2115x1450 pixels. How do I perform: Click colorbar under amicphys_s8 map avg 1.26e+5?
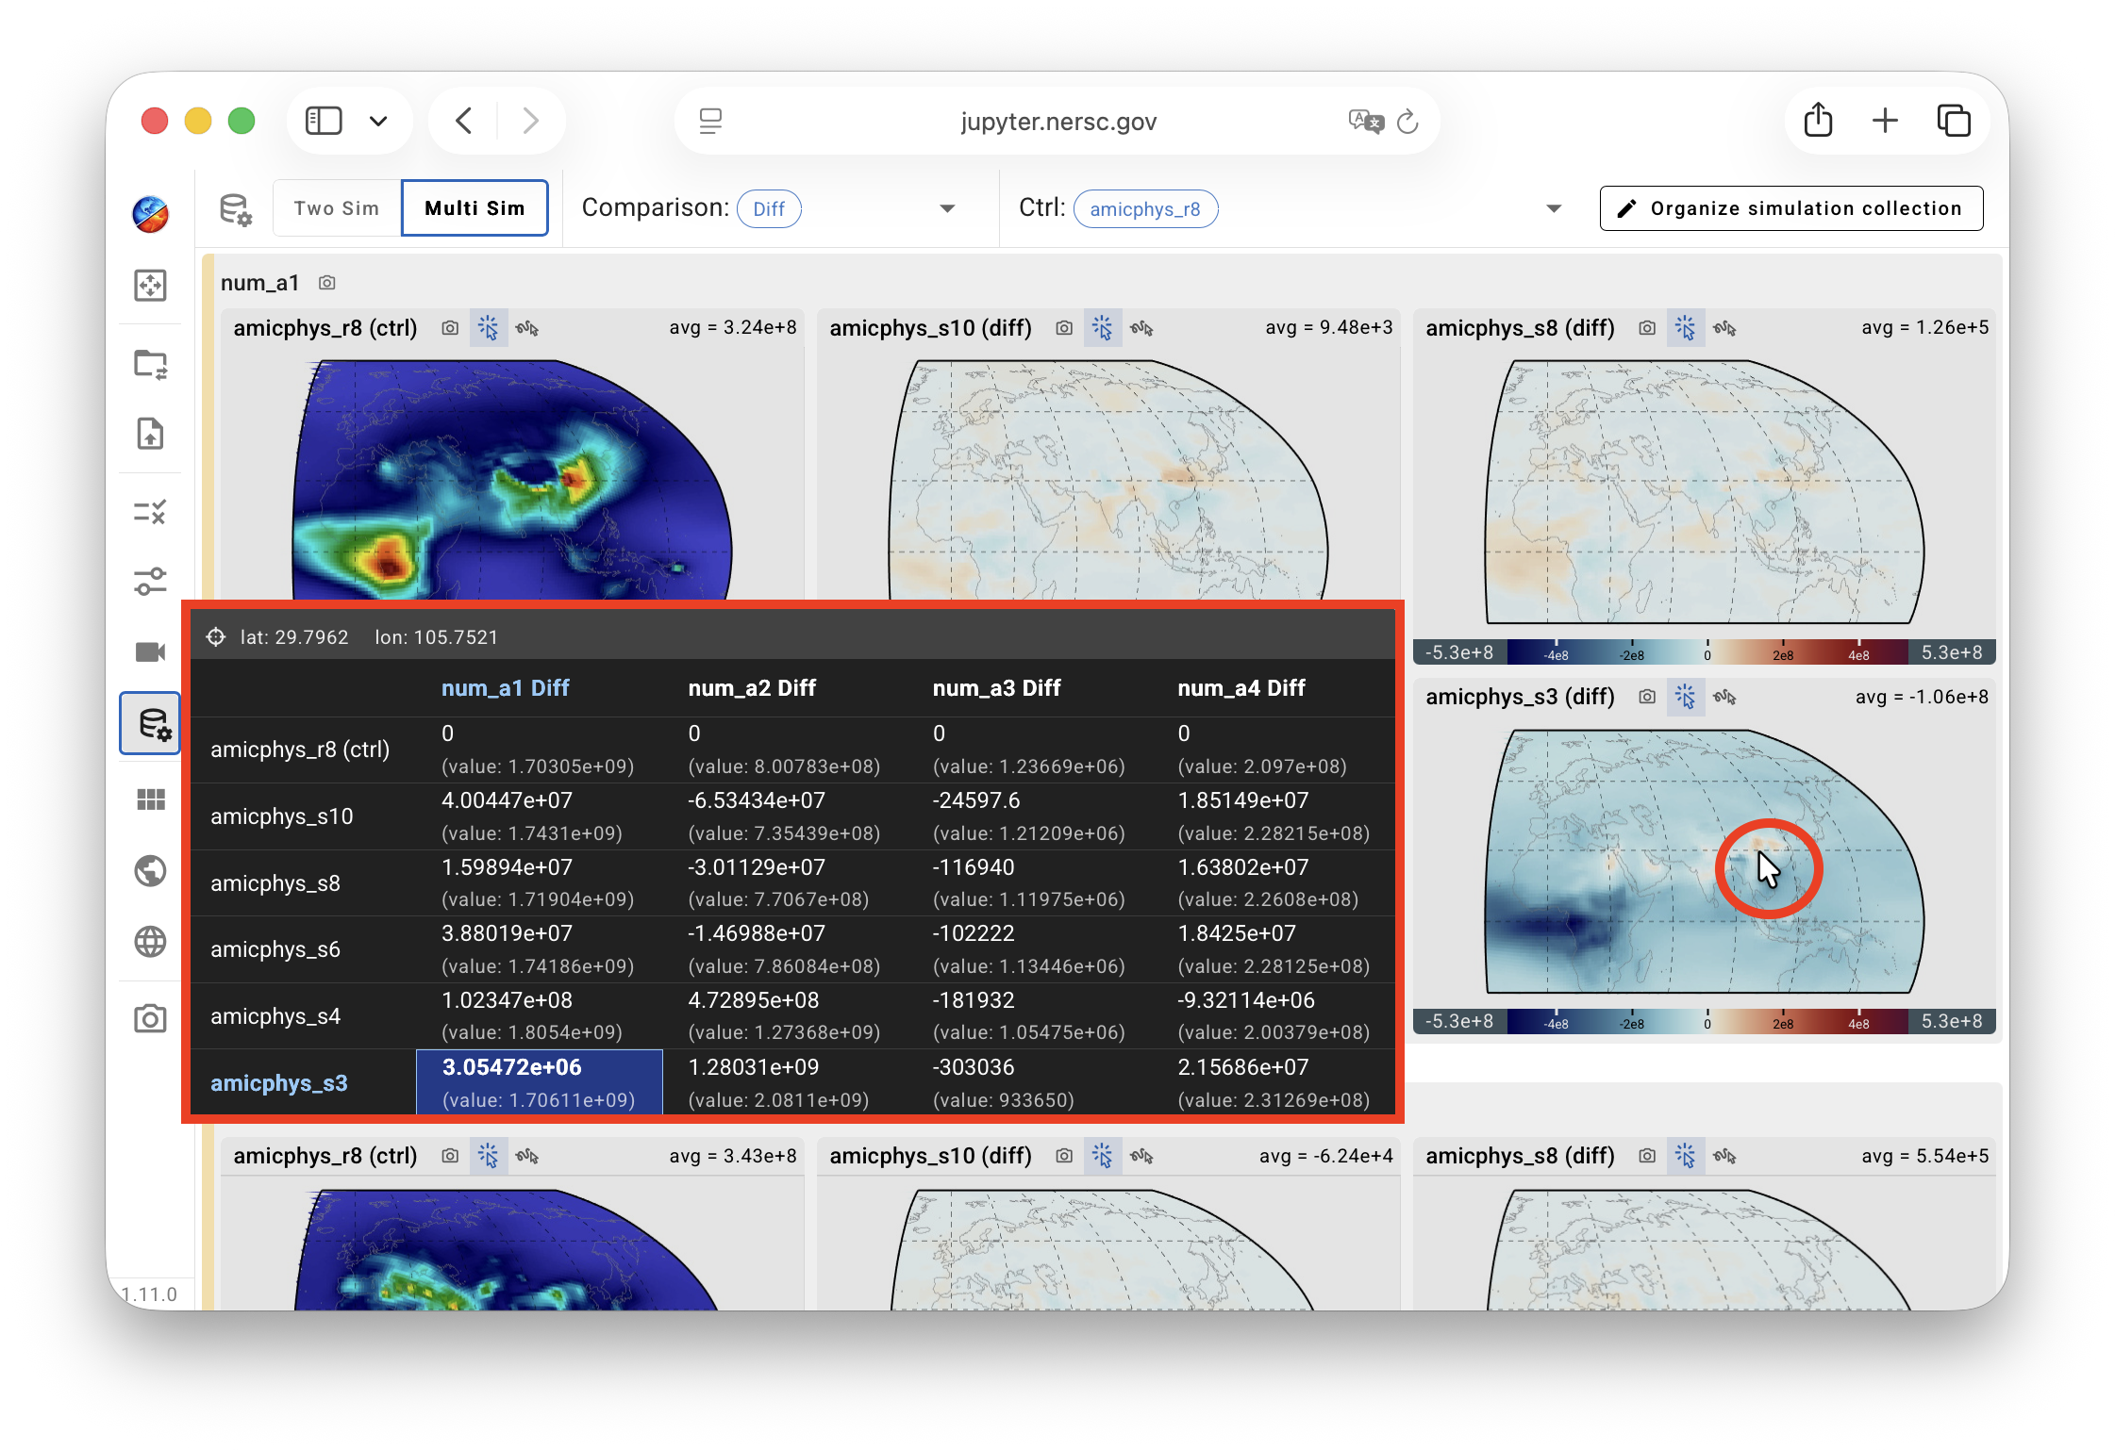click(1706, 652)
